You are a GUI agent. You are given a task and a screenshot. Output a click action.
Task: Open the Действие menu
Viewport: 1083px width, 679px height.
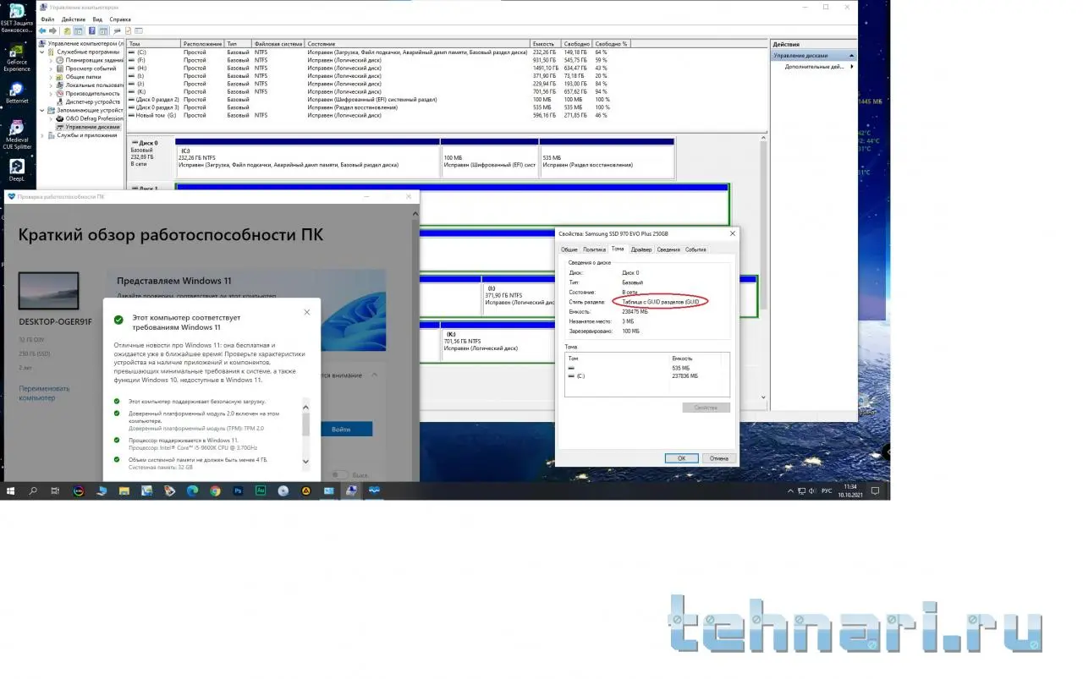click(74, 19)
